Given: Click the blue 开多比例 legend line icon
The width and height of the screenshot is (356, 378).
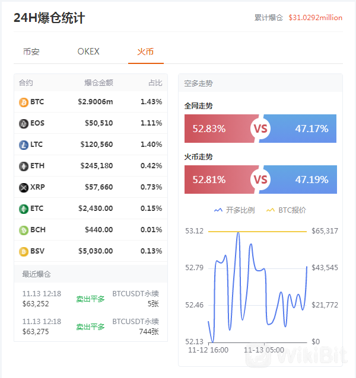Looking at the screenshot, I should (x=218, y=210).
